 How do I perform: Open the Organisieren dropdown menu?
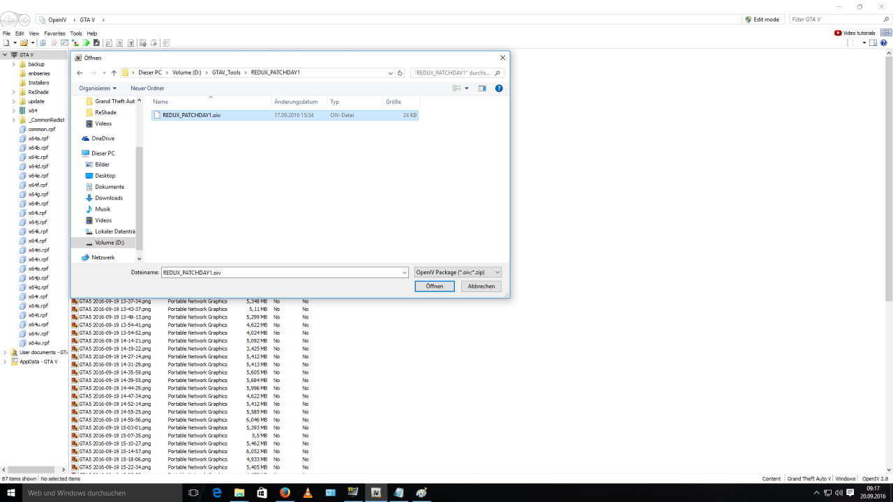(98, 89)
